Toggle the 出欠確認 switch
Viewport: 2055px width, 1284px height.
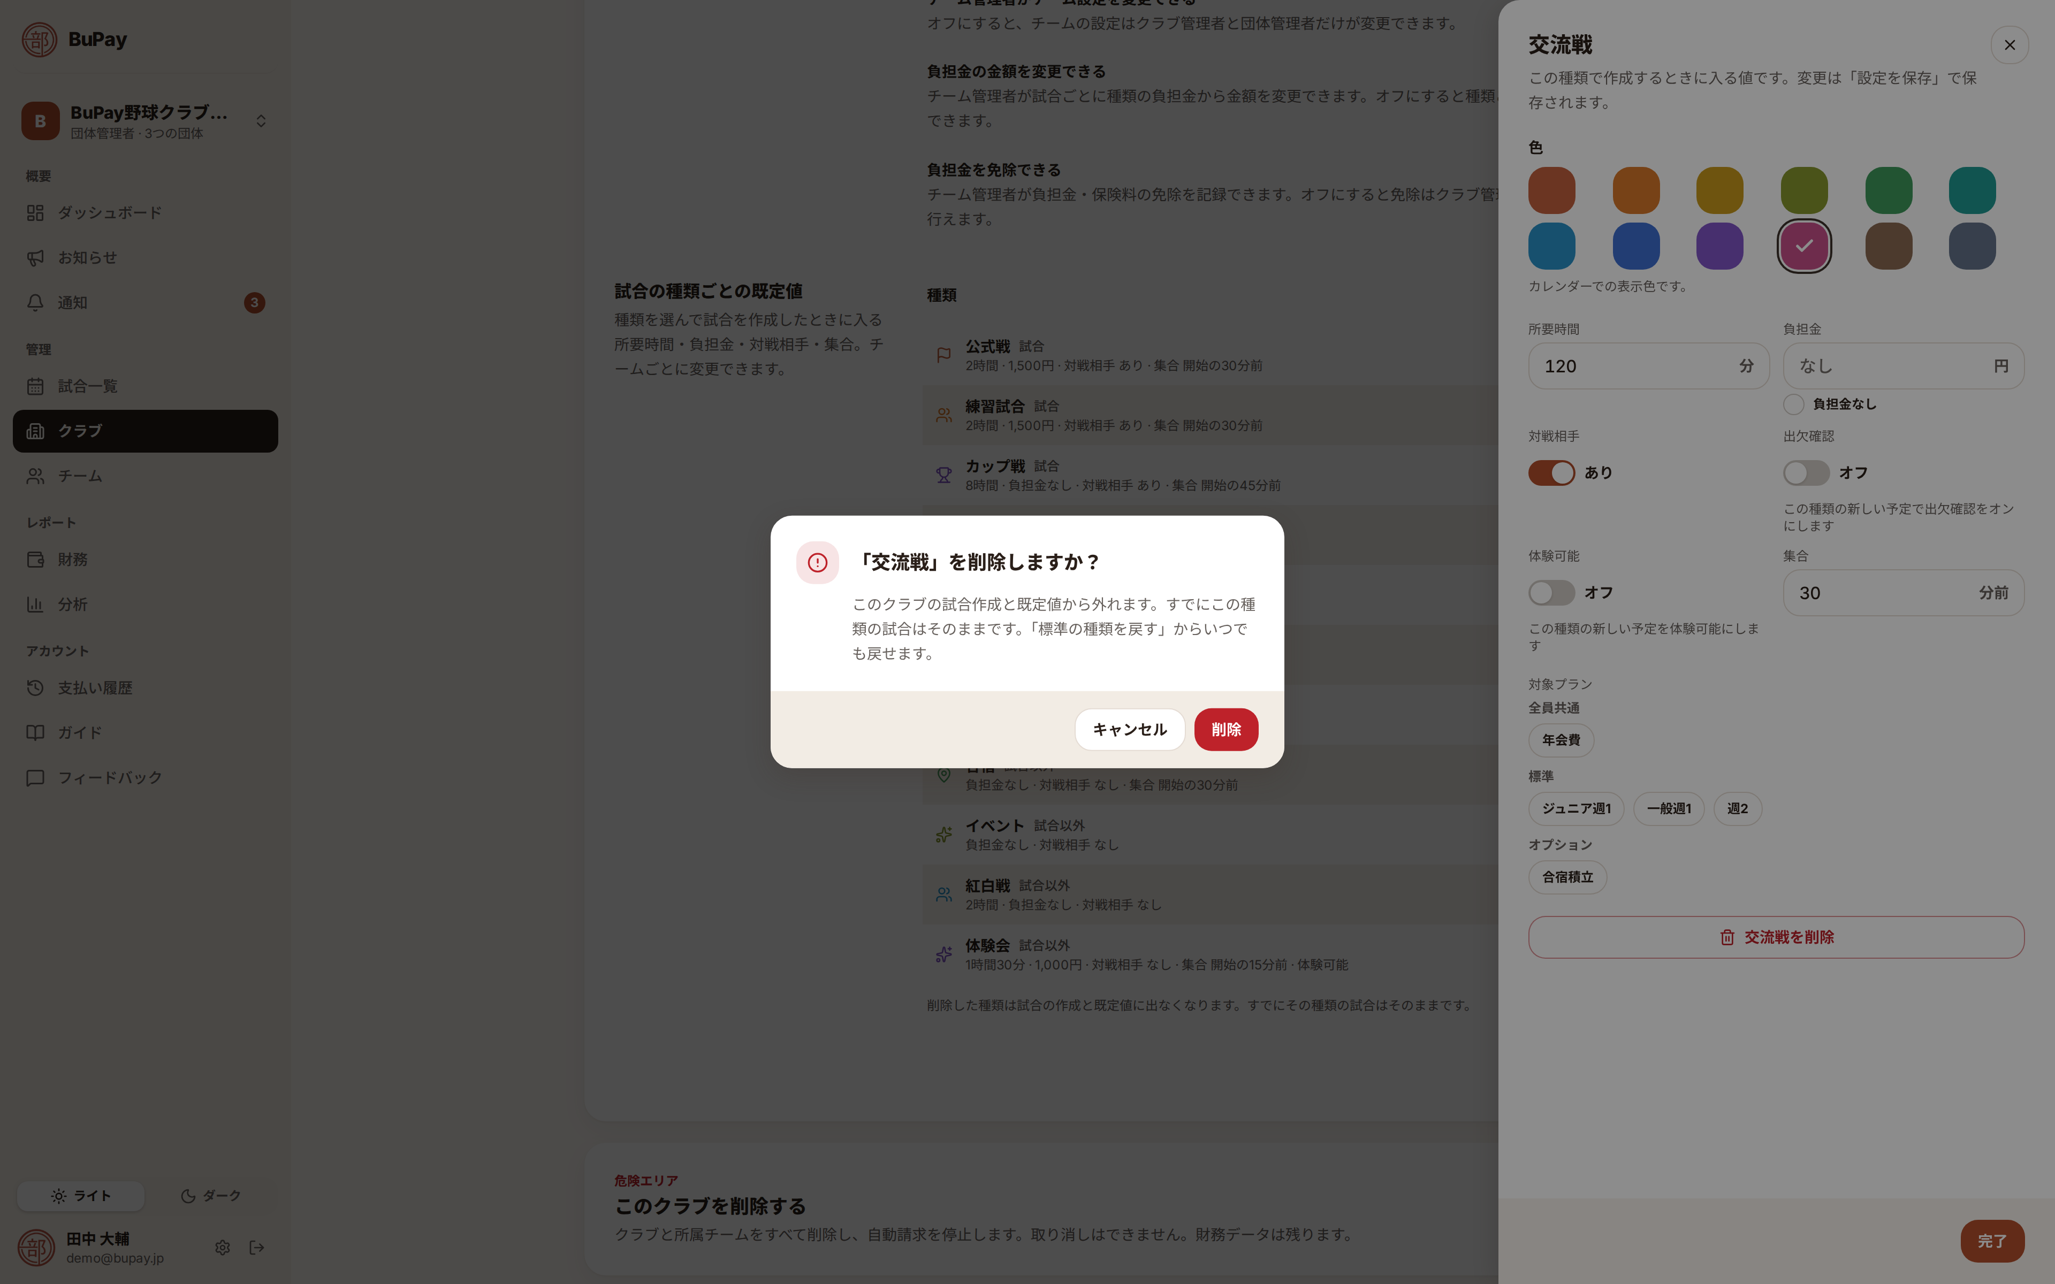1806,473
